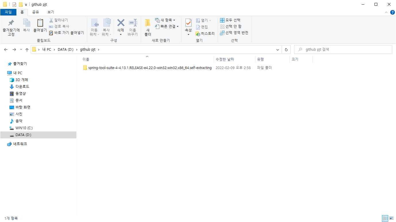Go up one folder level arrow

click(x=27, y=50)
